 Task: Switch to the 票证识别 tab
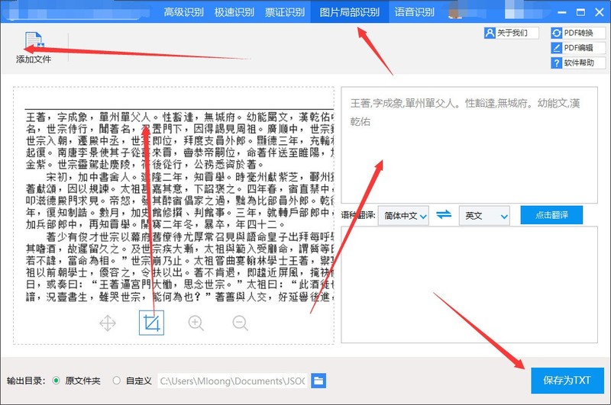click(x=285, y=12)
